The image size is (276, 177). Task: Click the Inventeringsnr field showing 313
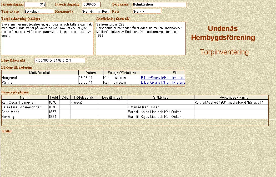[x=35, y=5]
